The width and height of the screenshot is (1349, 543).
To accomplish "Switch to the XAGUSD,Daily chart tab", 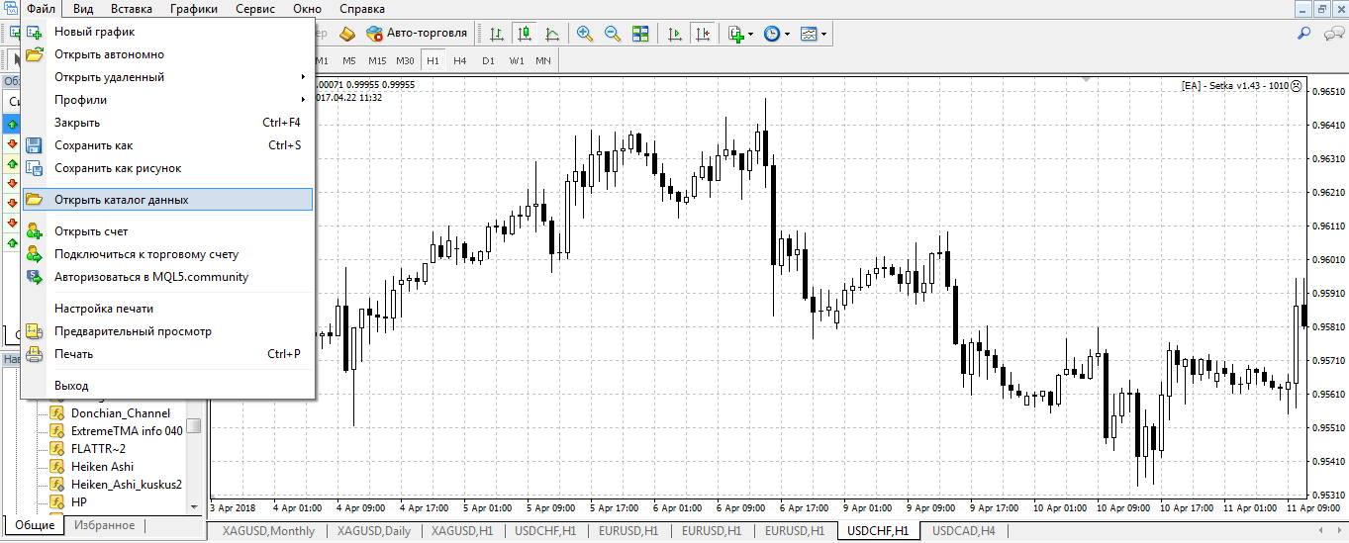I will [373, 531].
